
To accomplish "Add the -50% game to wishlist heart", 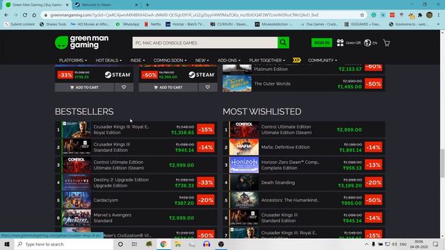I will pos(208,87).
